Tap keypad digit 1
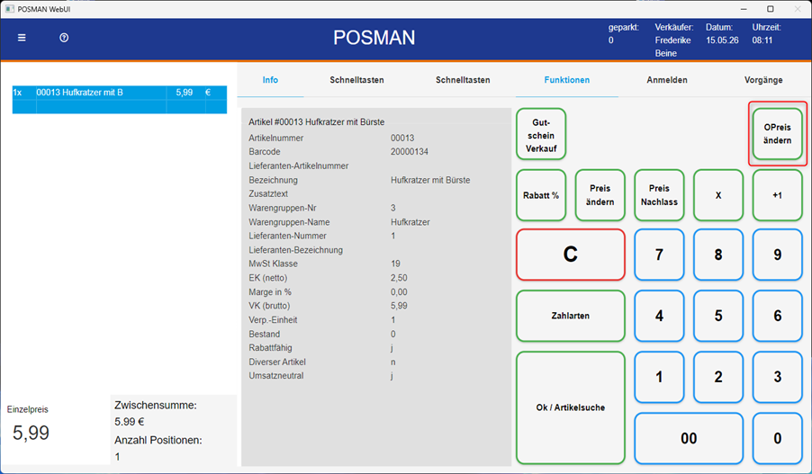This screenshot has width=812, height=474. click(659, 377)
